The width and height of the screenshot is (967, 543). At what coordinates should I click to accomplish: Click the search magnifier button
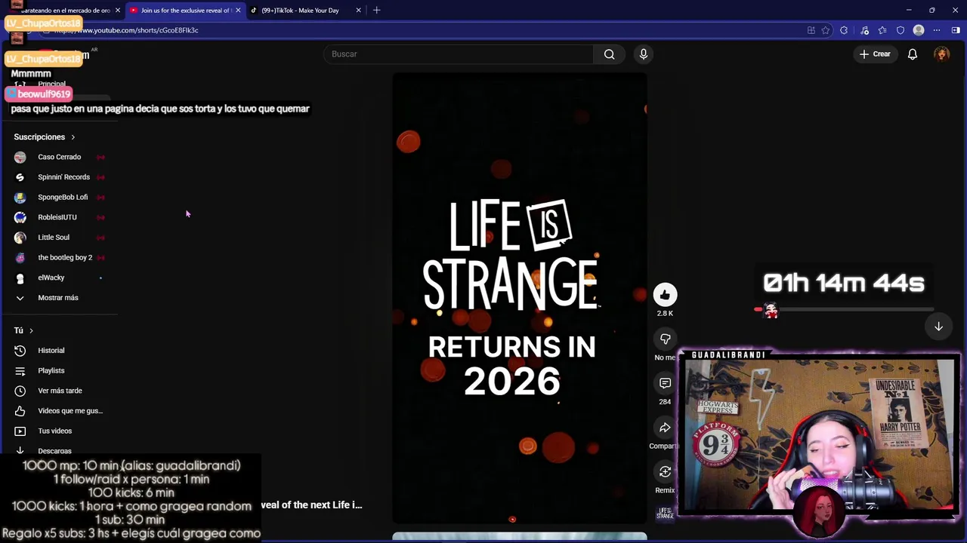[x=609, y=54]
